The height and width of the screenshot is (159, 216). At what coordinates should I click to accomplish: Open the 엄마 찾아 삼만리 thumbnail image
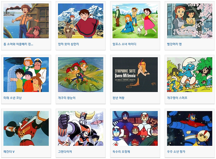click(x=81, y=21)
